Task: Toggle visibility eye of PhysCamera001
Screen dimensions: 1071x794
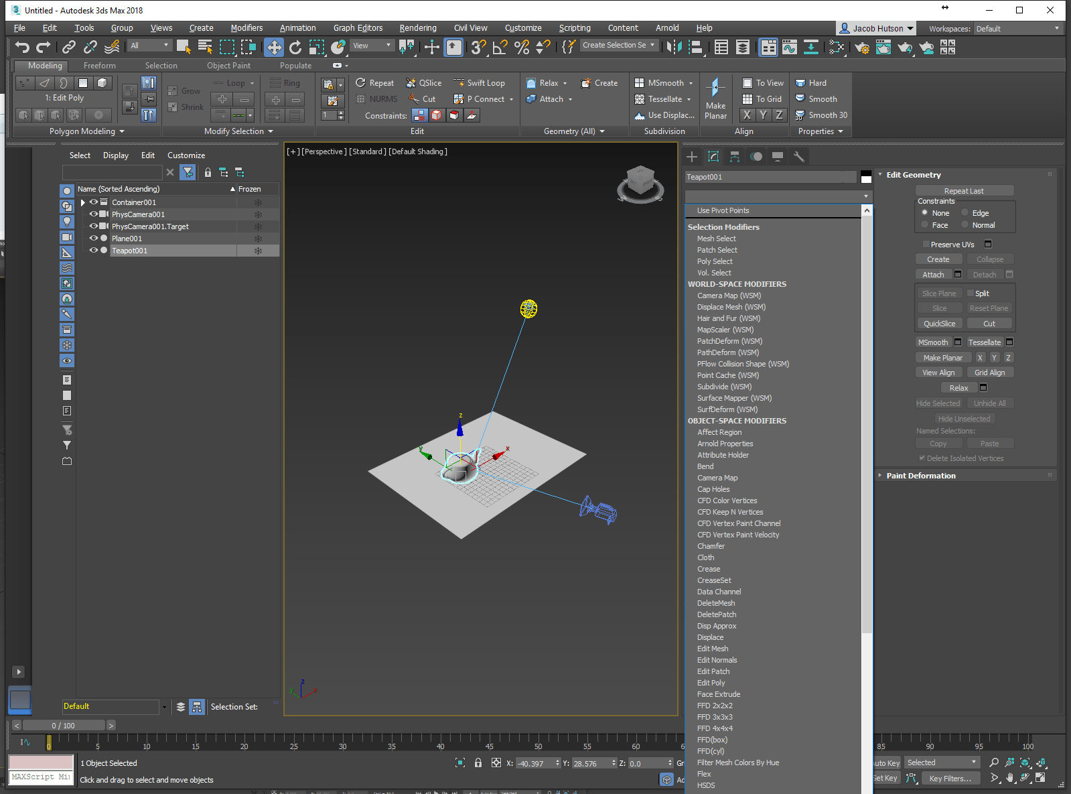Action: (94, 214)
